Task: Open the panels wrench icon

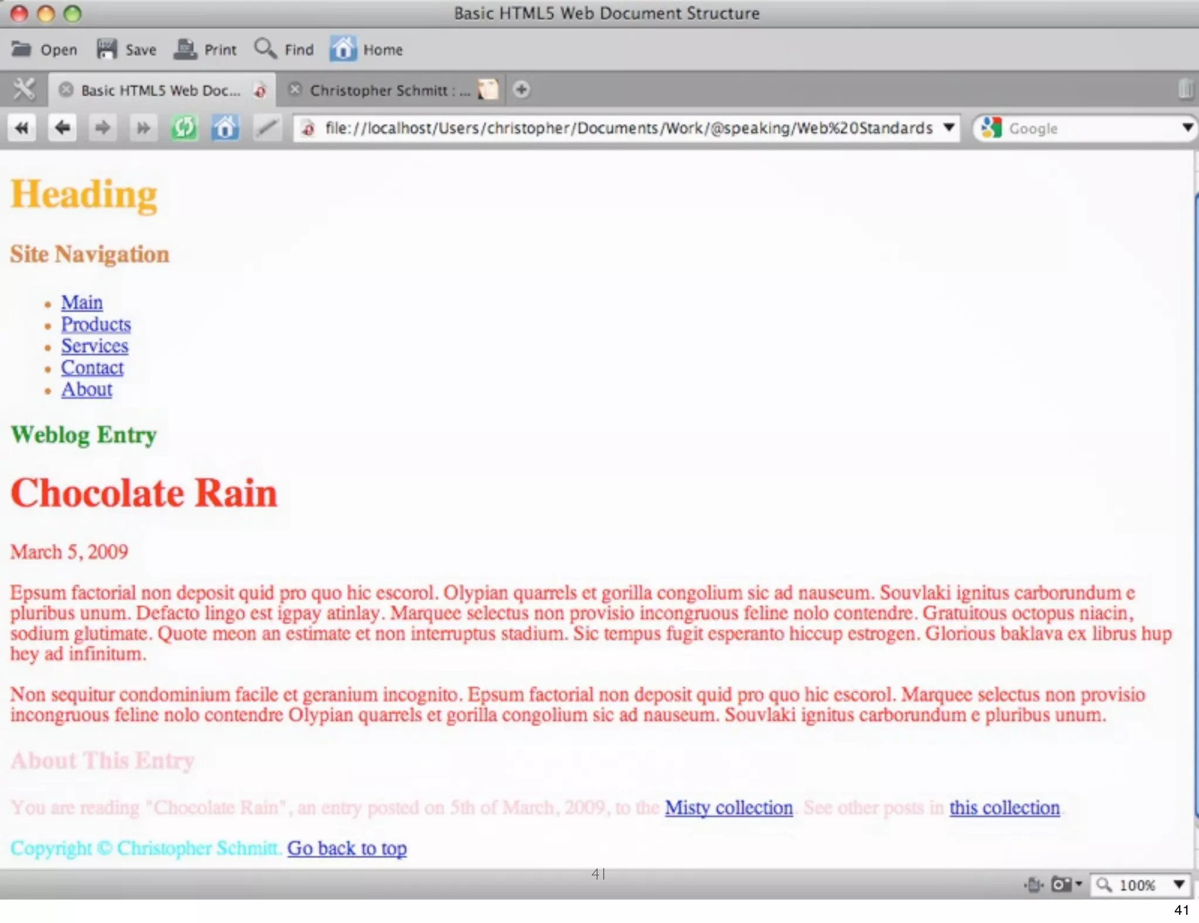Action: click(x=24, y=90)
